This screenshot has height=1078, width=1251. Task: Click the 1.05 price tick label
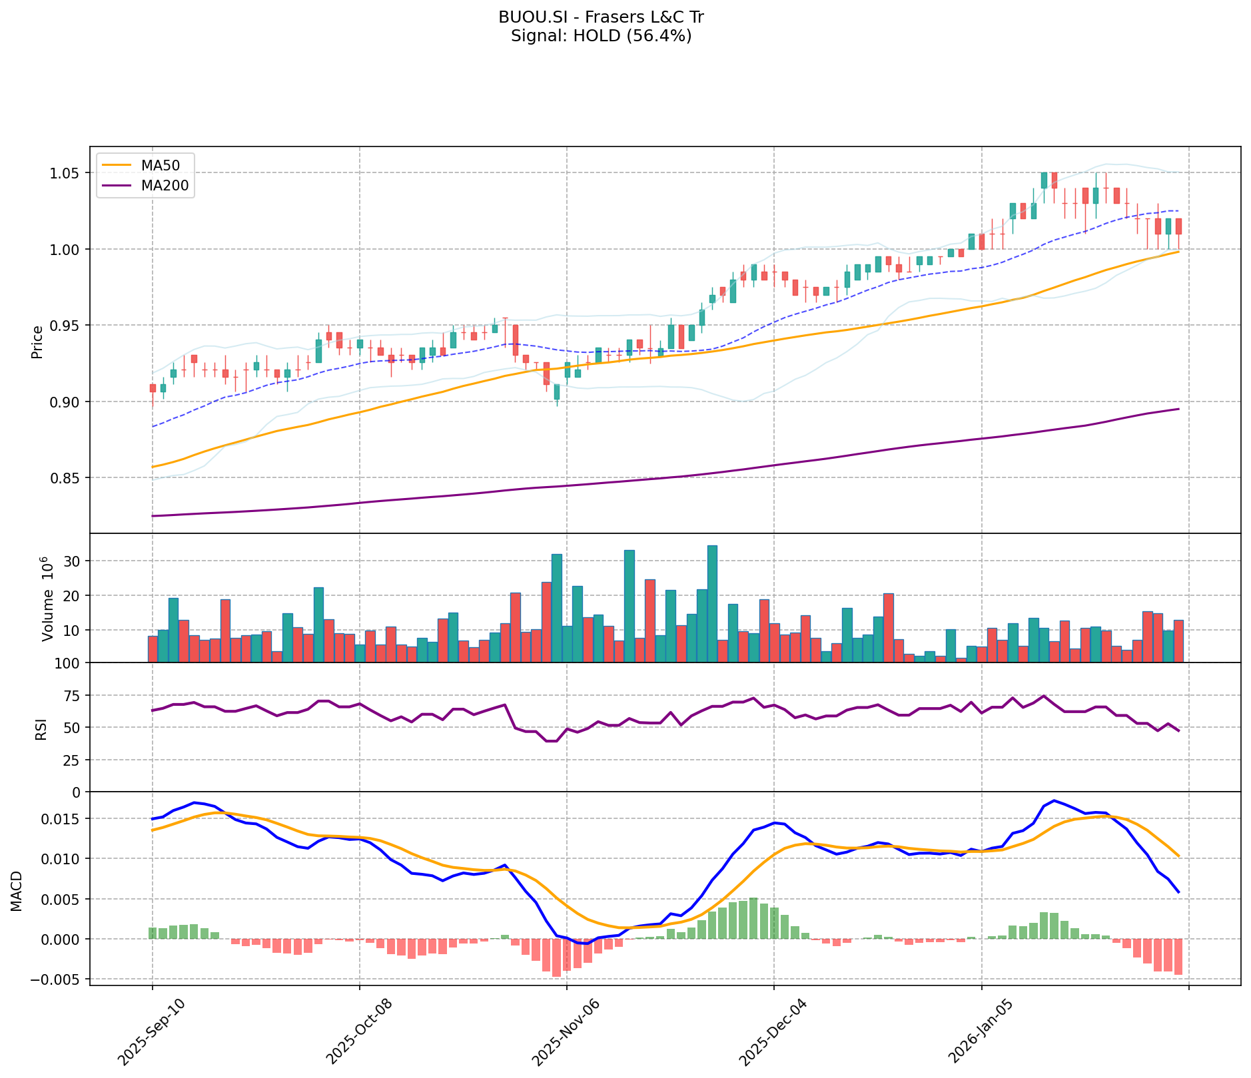click(x=66, y=173)
